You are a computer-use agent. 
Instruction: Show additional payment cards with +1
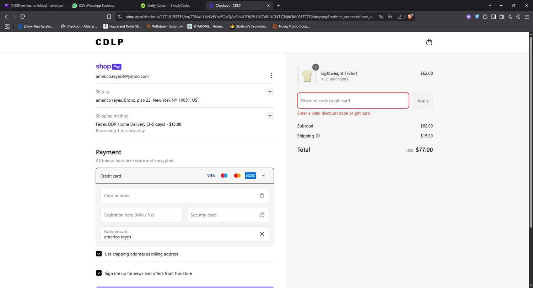pyautogui.click(x=264, y=176)
